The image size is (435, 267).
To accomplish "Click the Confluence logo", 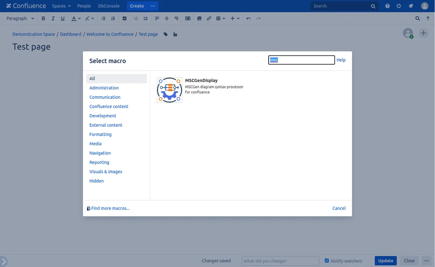I will (x=26, y=6).
